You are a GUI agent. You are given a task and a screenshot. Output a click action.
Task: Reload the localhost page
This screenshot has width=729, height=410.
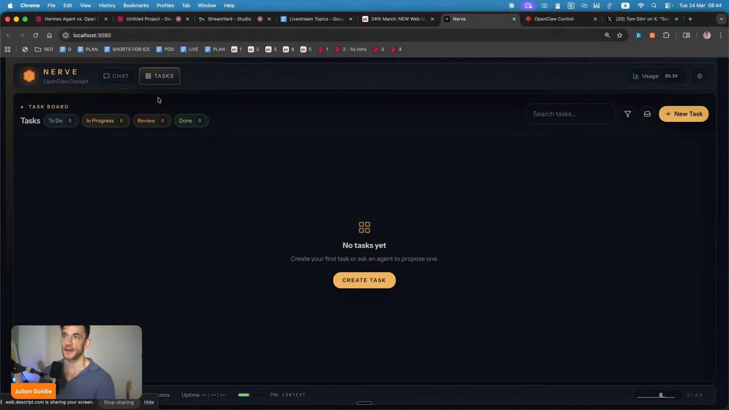click(35, 35)
